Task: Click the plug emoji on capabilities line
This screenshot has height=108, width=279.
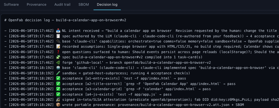Action: pos(58,41)
